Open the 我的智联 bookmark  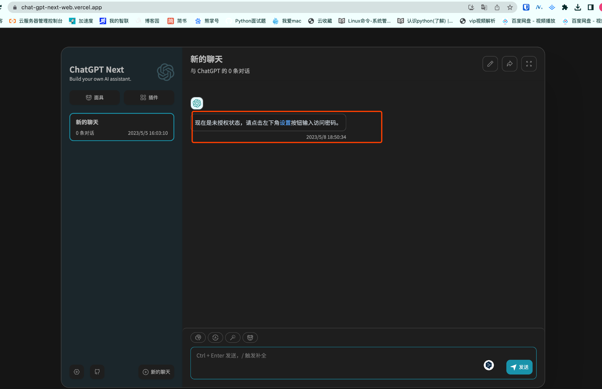click(114, 21)
